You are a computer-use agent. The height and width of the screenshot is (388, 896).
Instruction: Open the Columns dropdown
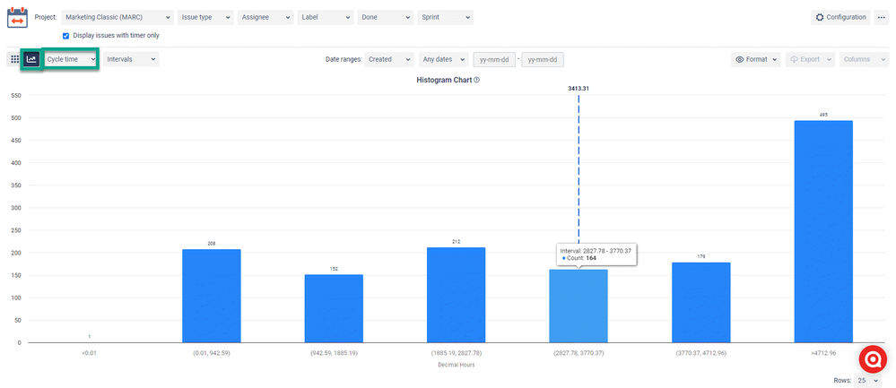(x=864, y=59)
